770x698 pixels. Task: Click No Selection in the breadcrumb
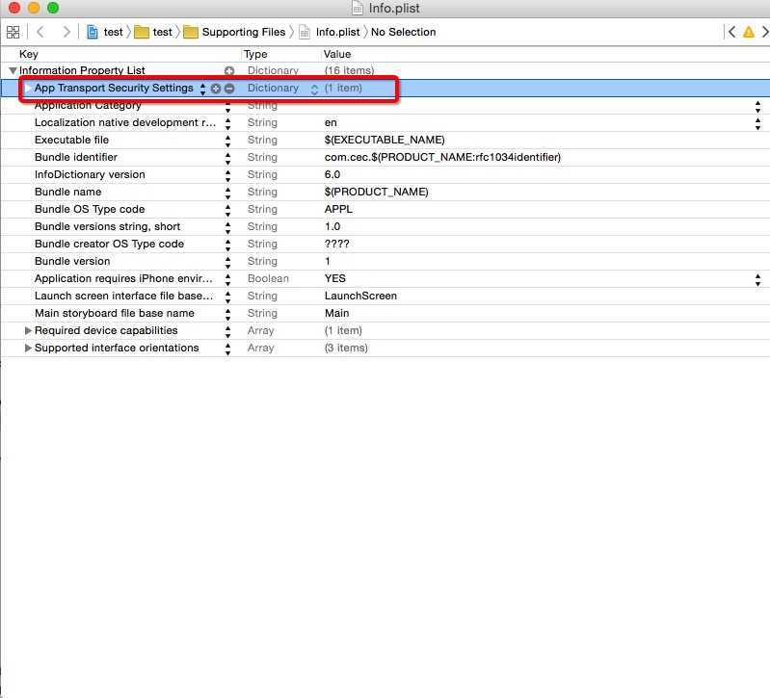(403, 32)
